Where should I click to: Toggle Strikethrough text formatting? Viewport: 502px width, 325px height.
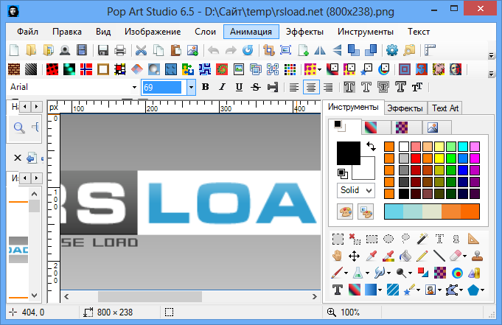256,87
